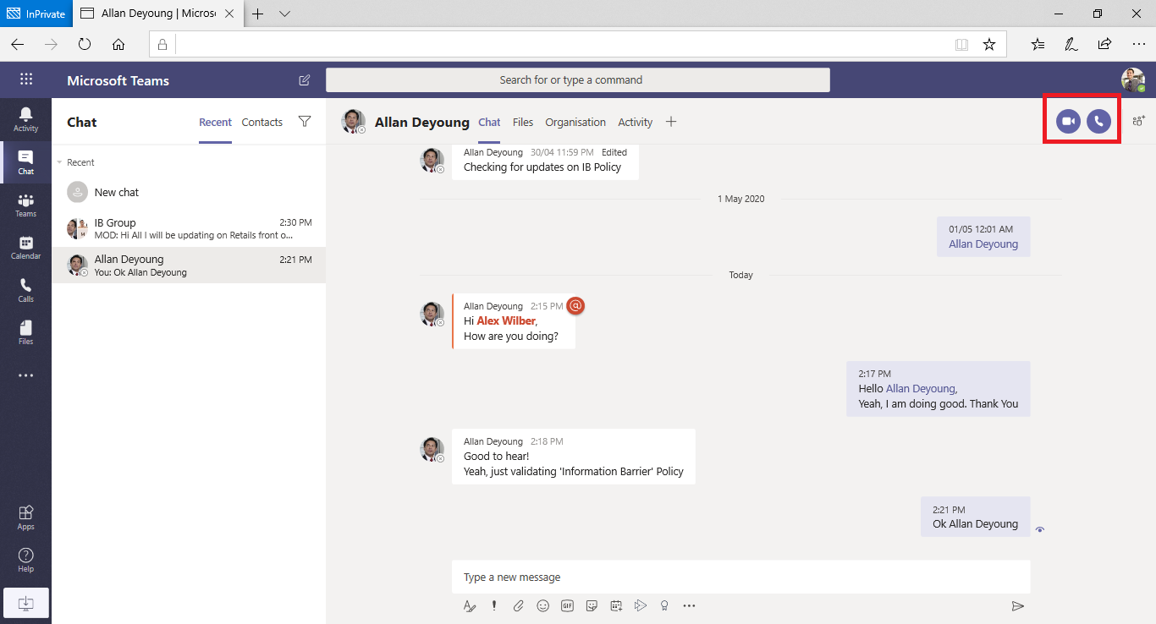
Task: Schedule a meeting from the compose toolbar
Action: [x=616, y=605]
